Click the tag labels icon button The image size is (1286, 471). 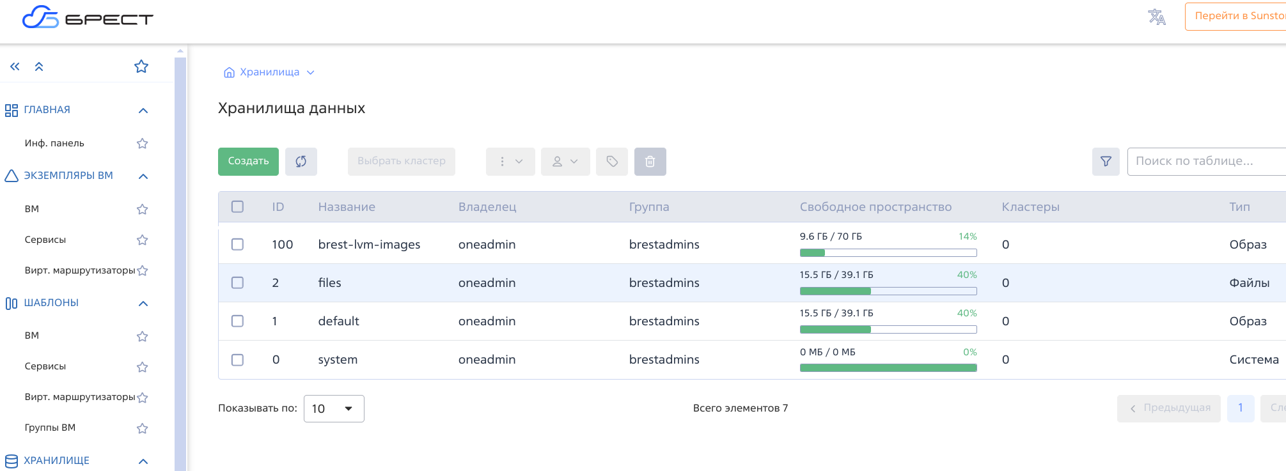[611, 162]
